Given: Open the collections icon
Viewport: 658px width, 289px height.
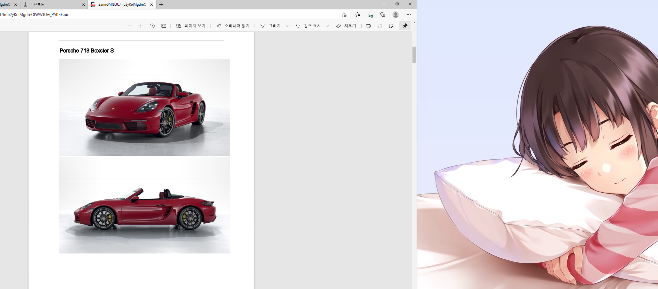Looking at the screenshot, I should click(383, 14).
